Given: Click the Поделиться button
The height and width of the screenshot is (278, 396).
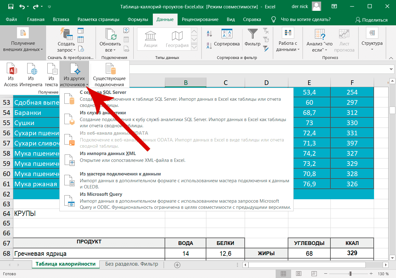Looking at the screenshot, I should tap(371, 20).
